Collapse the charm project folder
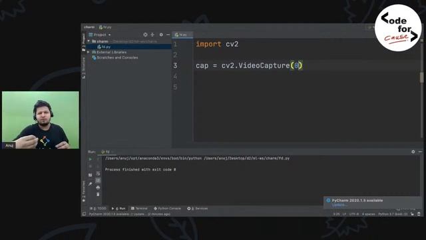The image size is (426, 240). 89,41
